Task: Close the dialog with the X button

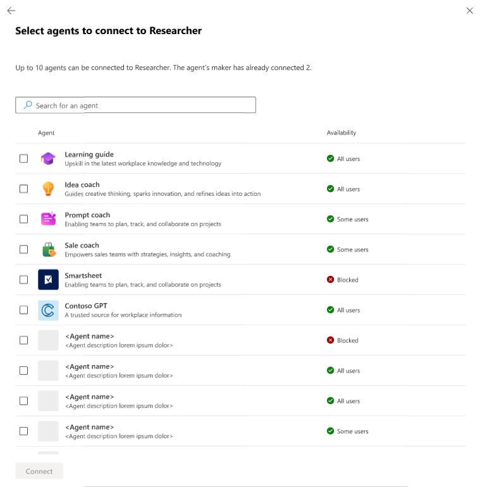Action: point(469,11)
